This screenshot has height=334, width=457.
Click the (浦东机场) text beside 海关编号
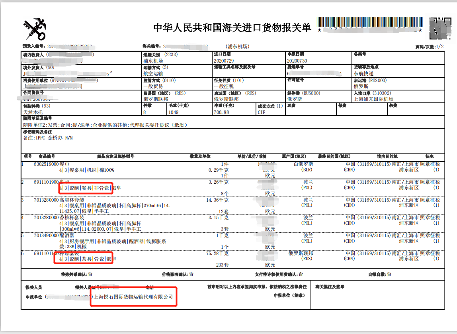237,46
